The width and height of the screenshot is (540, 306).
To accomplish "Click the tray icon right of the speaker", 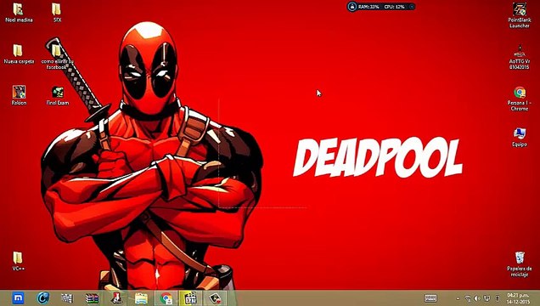I will [x=487, y=298].
